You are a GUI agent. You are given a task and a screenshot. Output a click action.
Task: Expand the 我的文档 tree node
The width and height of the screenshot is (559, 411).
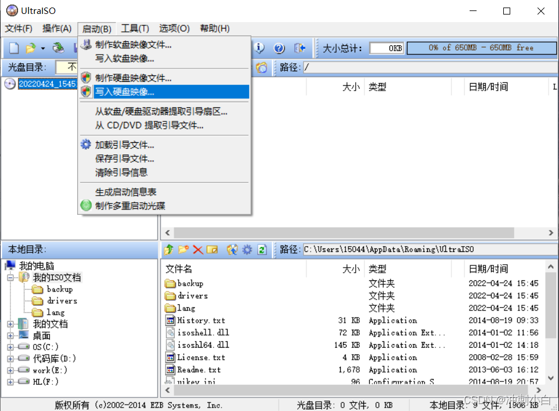pyautogui.click(x=10, y=324)
